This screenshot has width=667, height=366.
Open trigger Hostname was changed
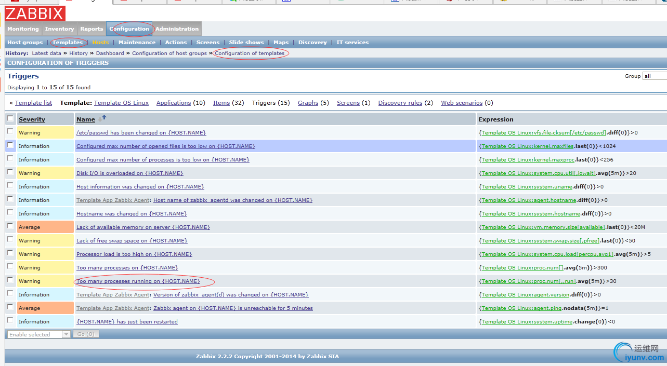tap(132, 214)
